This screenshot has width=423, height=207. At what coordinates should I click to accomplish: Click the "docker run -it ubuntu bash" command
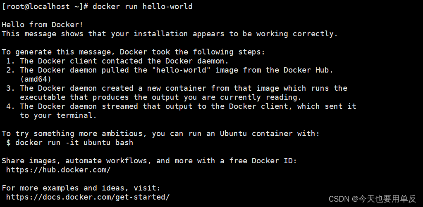[x=74, y=143]
